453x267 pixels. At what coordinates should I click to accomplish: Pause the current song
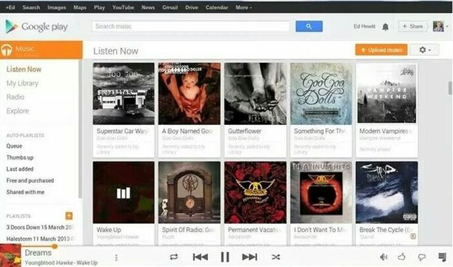pyautogui.click(x=225, y=257)
